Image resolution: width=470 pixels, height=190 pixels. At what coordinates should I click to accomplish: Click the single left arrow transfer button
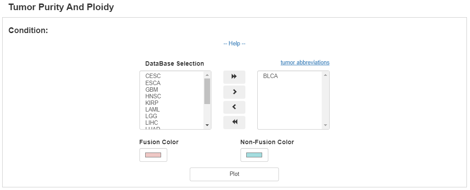pyautogui.click(x=234, y=107)
